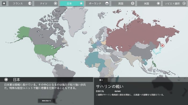Click the highlighted Japan islands on map
Screen dimensions: 188x105
pos(157,51)
